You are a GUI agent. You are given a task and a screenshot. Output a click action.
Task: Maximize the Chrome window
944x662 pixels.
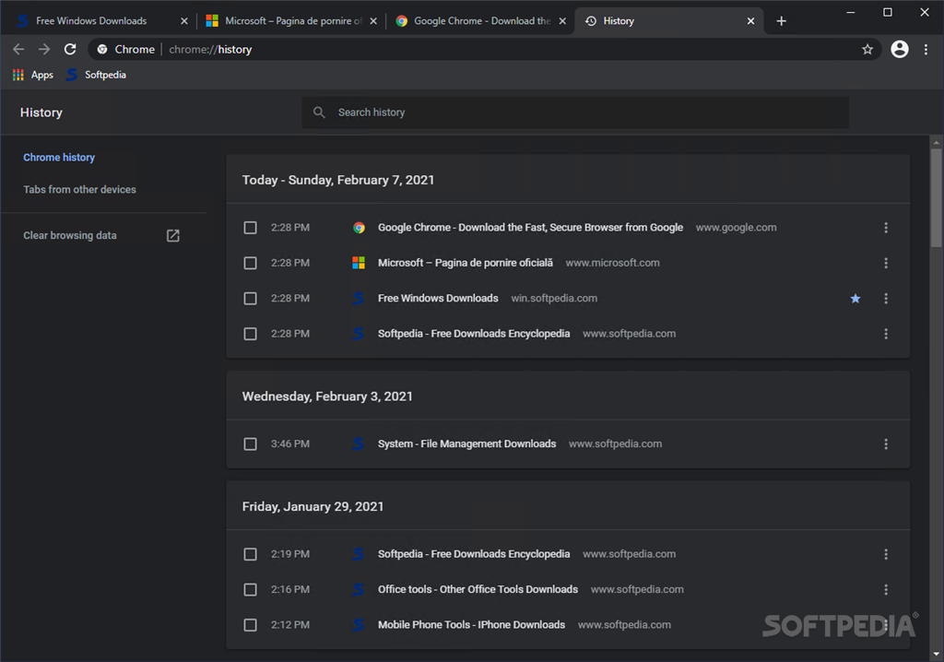[x=888, y=12]
